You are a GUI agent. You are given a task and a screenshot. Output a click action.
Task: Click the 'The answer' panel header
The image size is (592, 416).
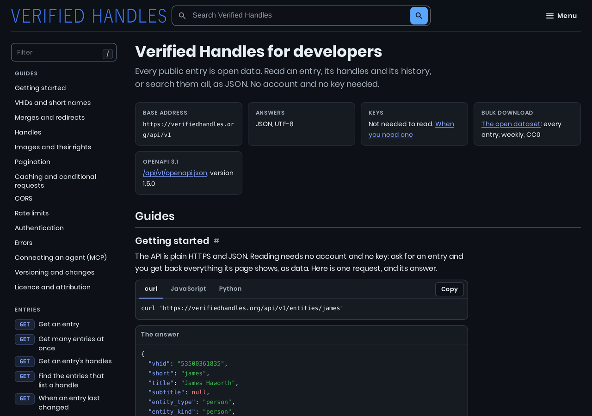point(302,335)
